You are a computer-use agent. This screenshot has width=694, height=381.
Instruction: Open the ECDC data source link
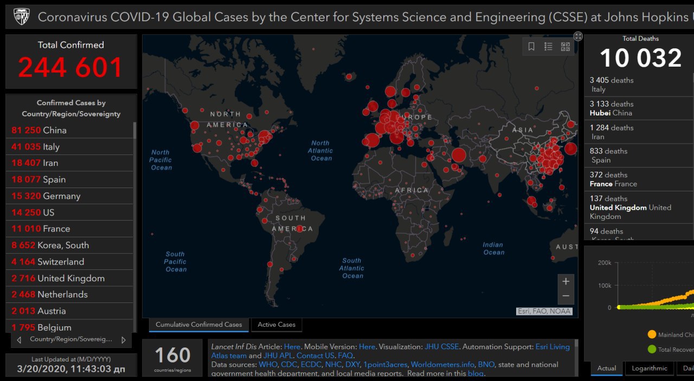(311, 365)
